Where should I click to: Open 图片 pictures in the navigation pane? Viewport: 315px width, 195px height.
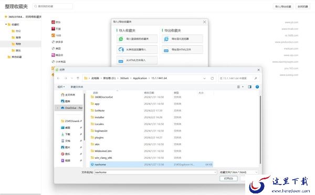click(66, 147)
